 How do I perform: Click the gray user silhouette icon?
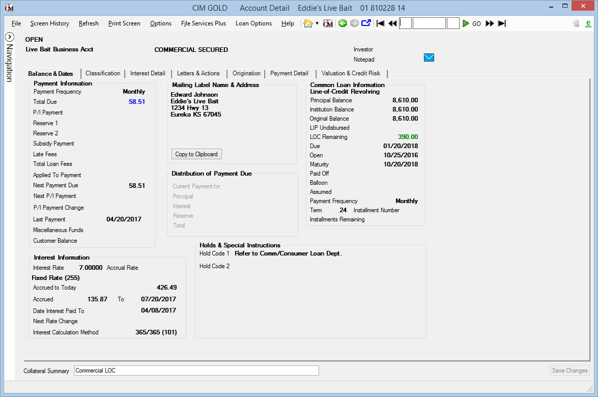[x=576, y=23]
